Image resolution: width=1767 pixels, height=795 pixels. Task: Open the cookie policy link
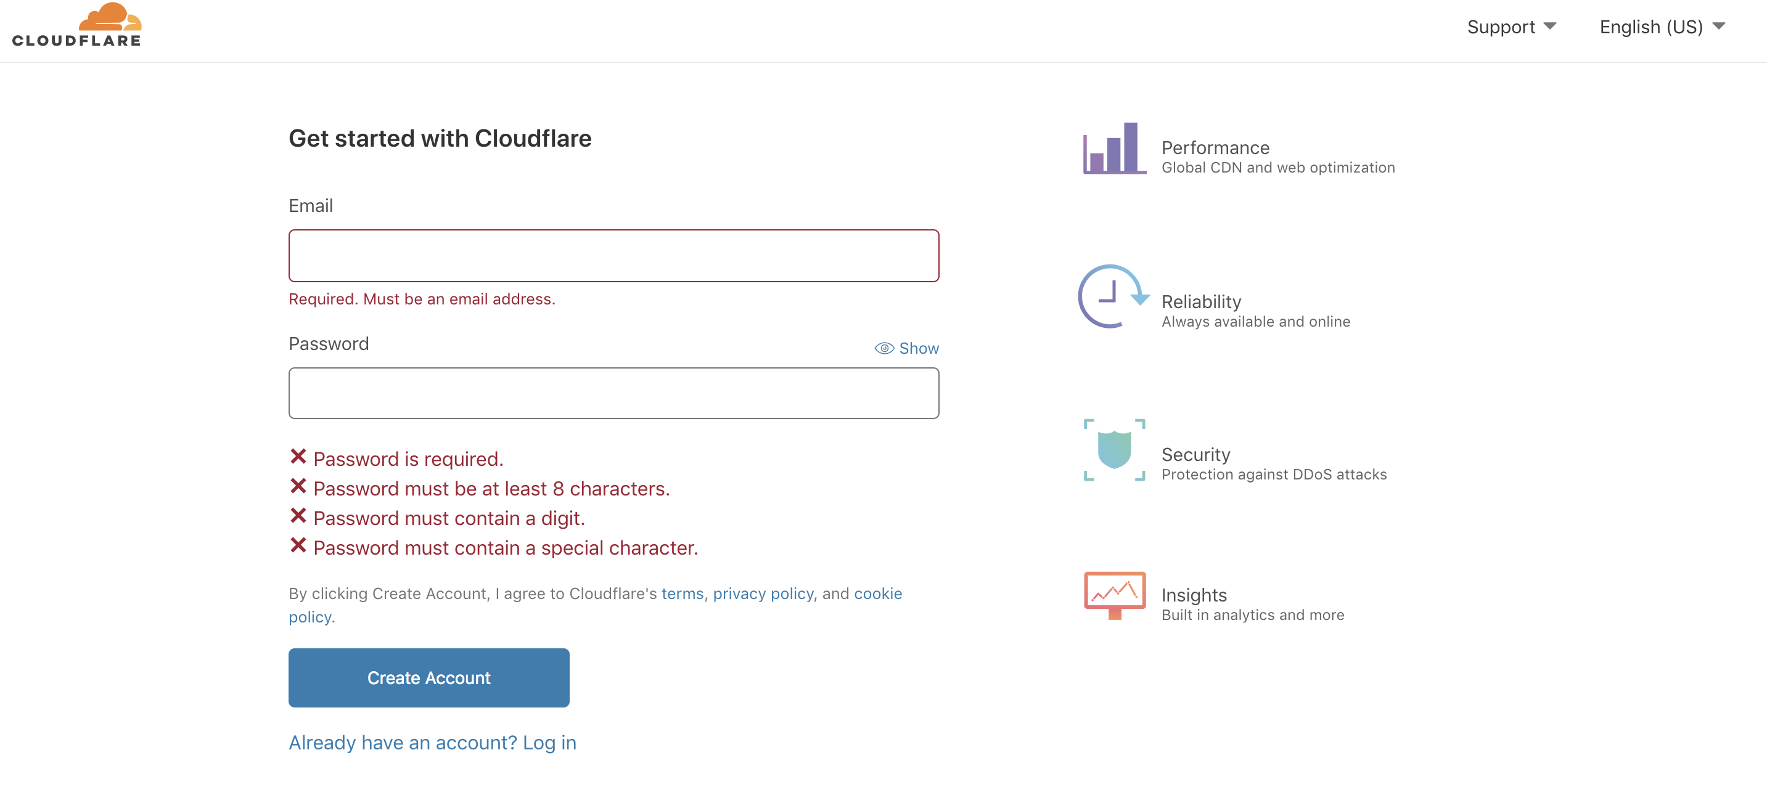[877, 593]
